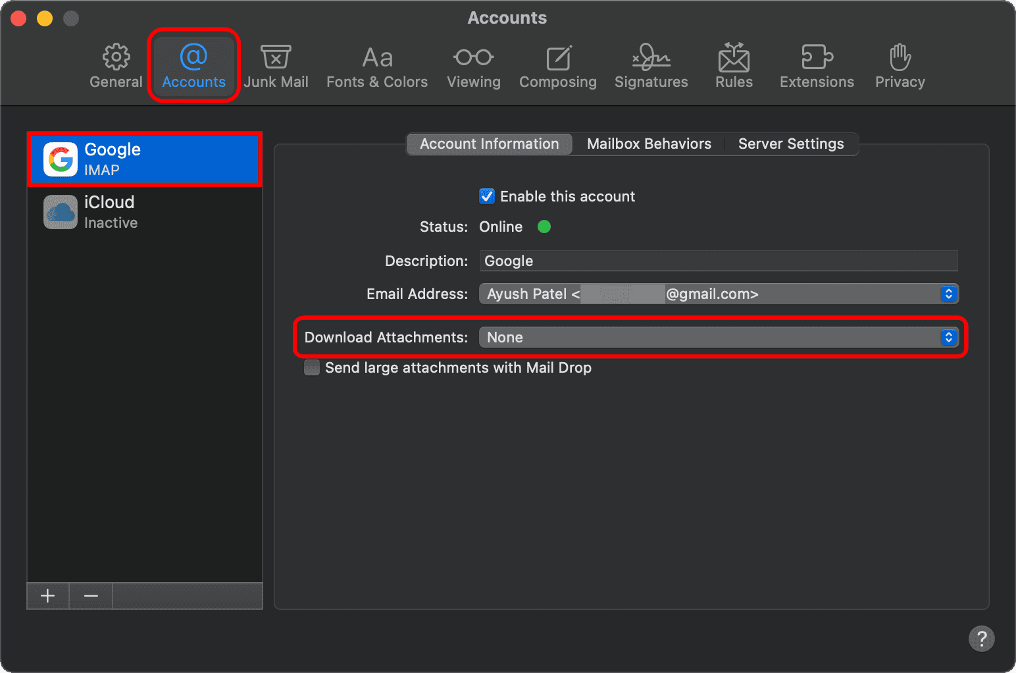Switch to Mailbox Behaviors tab
1016x673 pixels.
tap(649, 144)
